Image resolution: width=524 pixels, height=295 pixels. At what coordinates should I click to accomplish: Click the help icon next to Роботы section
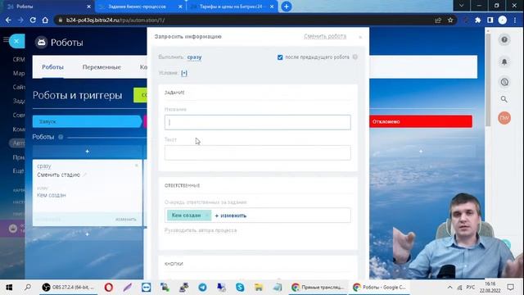tap(61, 137)
